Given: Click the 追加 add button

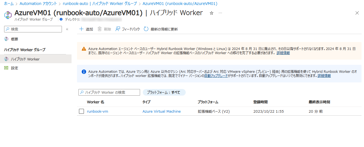Looking at the screenshot, I should 86,29.
